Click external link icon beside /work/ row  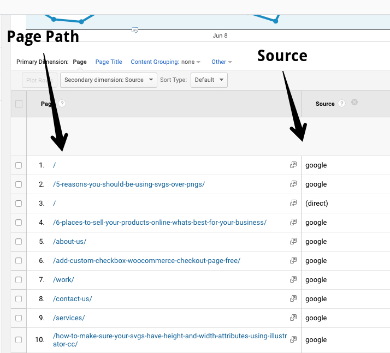click(x=293, y=279)
